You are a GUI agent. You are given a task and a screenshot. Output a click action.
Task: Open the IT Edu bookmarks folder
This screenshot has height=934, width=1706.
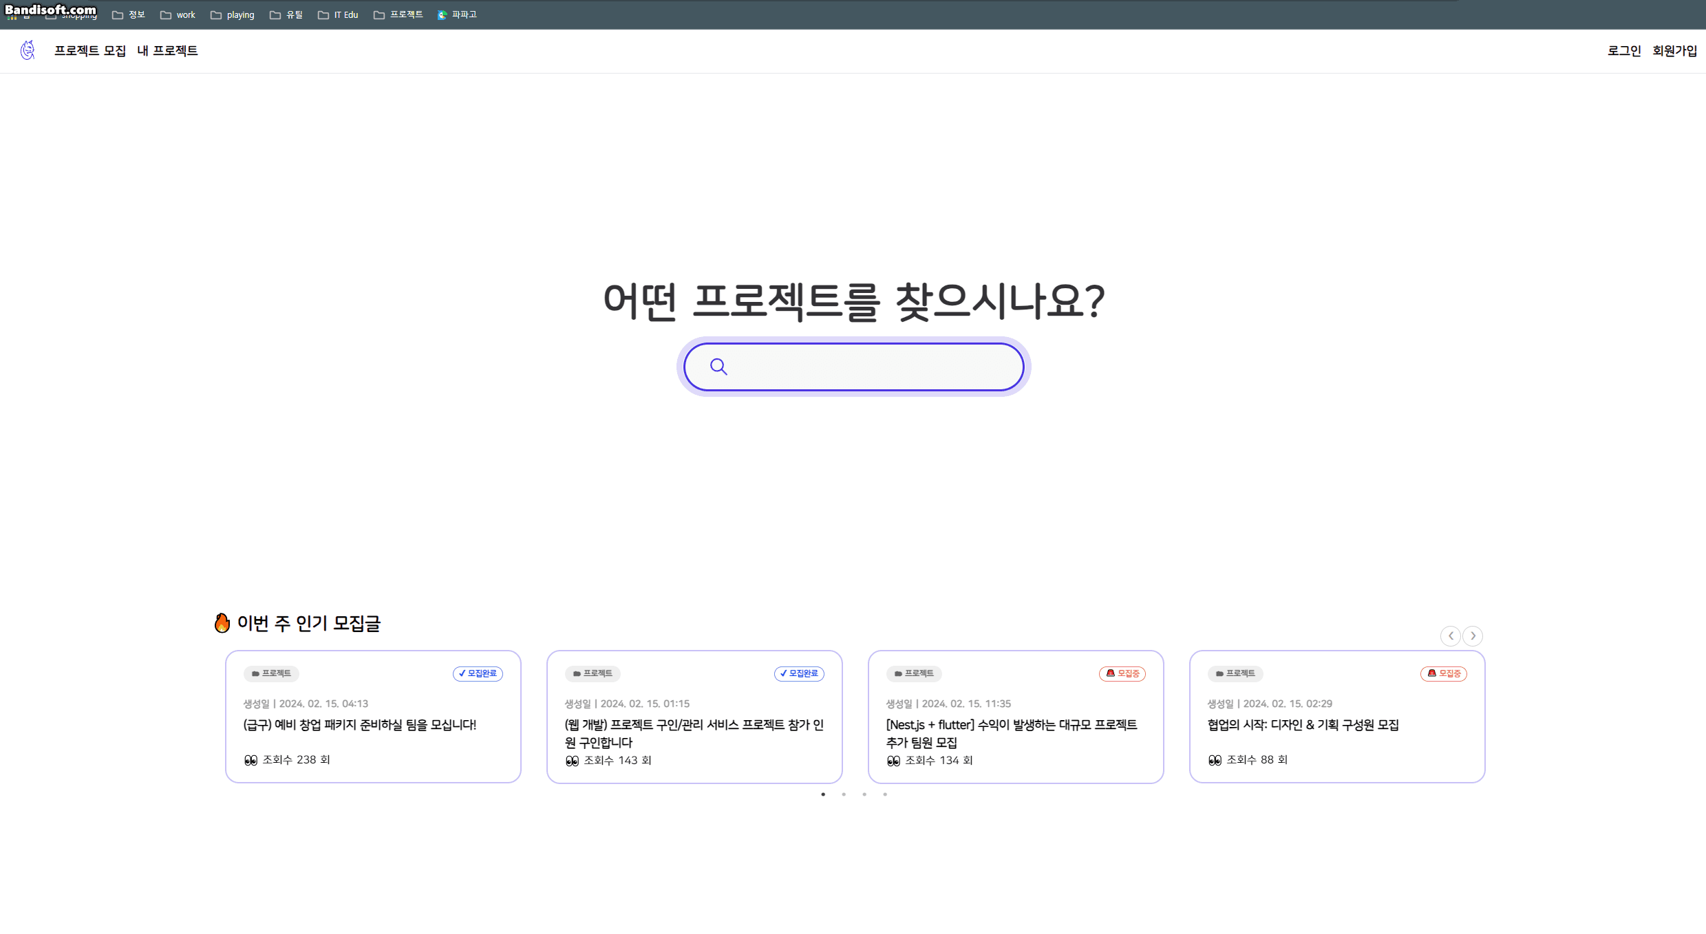337,14
